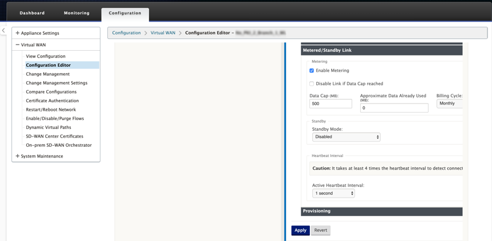The width and height of the screenshot is (492, 241).
Task: Click the Metered/Standby Link section header
Action: 381,50
